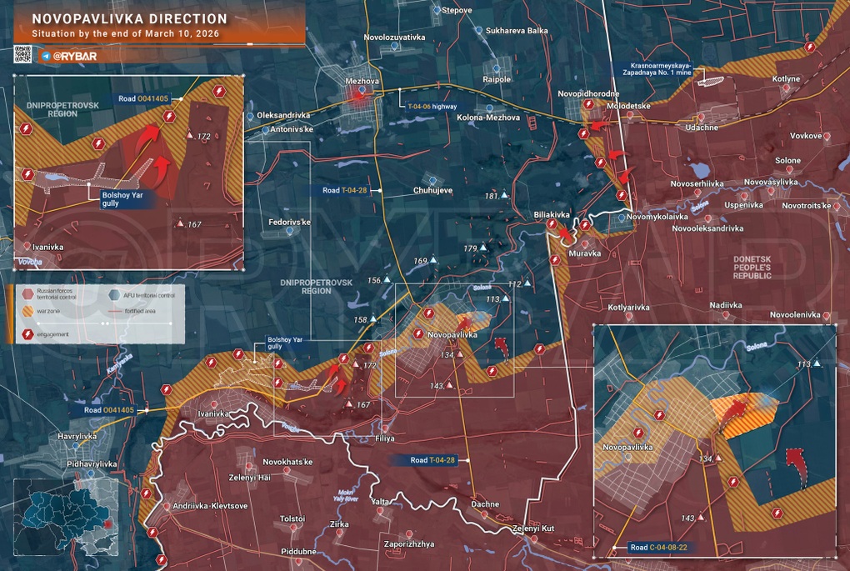Click the Chuhujeve village label
The height and width of the screenshot is (571, 850).
(x=432, y=190)
